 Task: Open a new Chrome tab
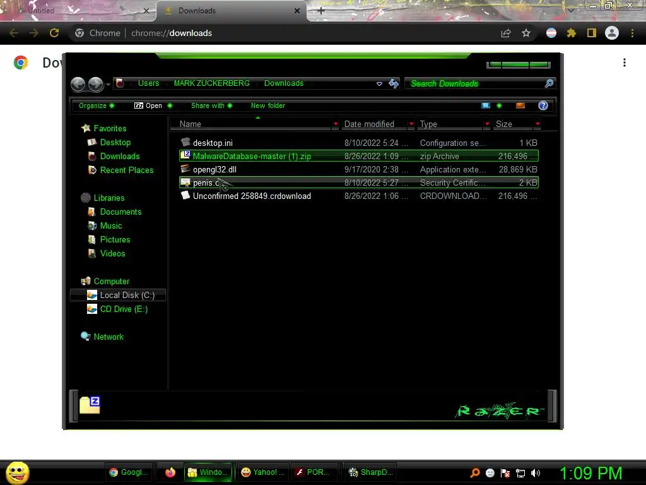pyautogui.click(x=321, y=11)
